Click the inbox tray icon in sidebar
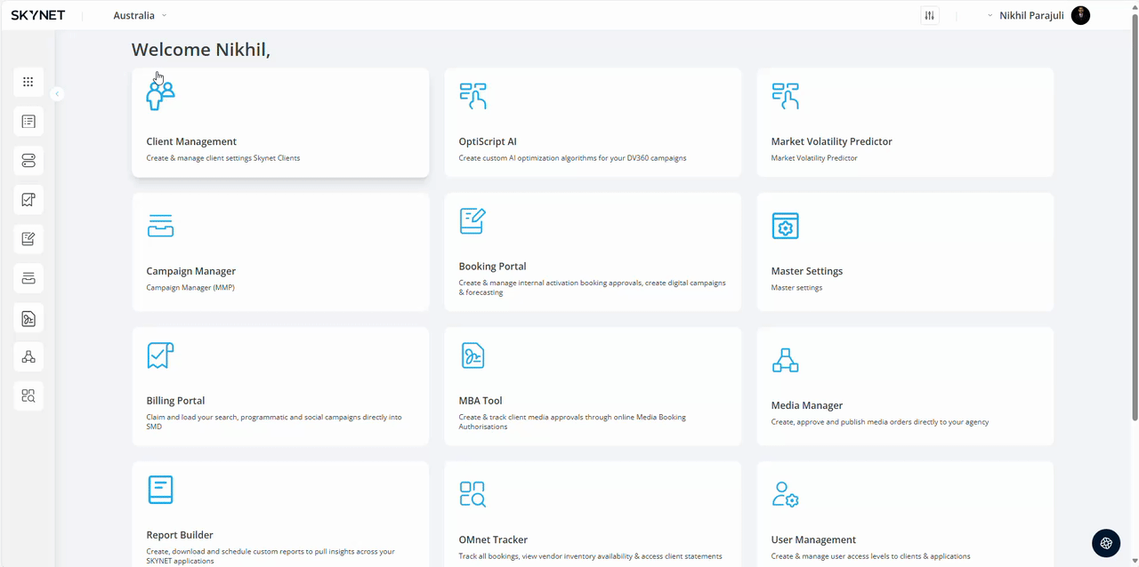Viewport: 1139px width, 567px height. point(28,278)
